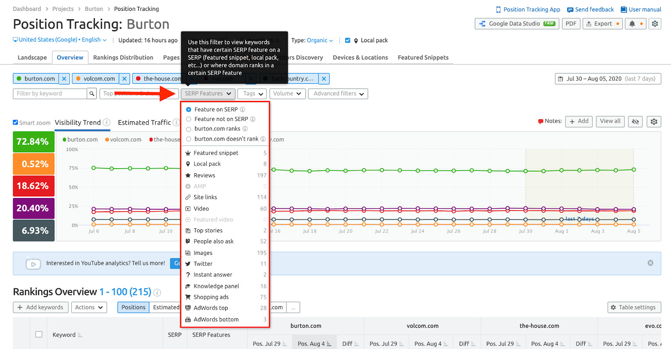Uncheck the Local pack checkbox
Image resolution: width=671 pixels, height=349 pixels.
coord(347,41)
